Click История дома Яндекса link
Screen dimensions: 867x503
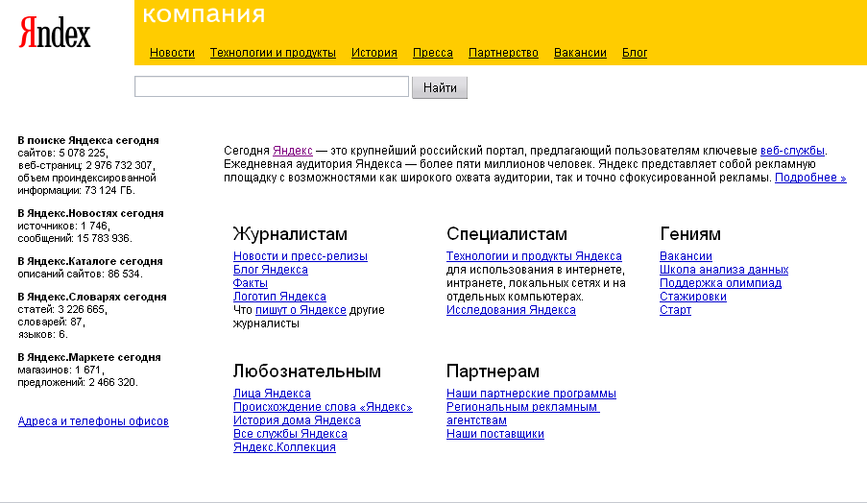[x=297, y=420]
